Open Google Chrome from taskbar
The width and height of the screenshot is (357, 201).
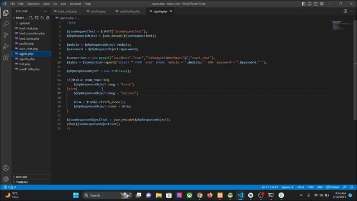(200, 195)
